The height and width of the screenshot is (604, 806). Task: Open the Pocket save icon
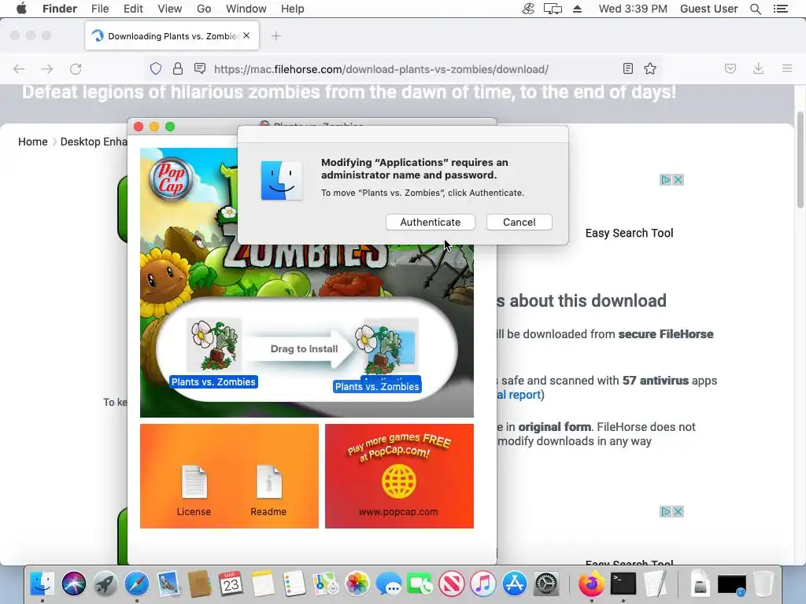730,69
